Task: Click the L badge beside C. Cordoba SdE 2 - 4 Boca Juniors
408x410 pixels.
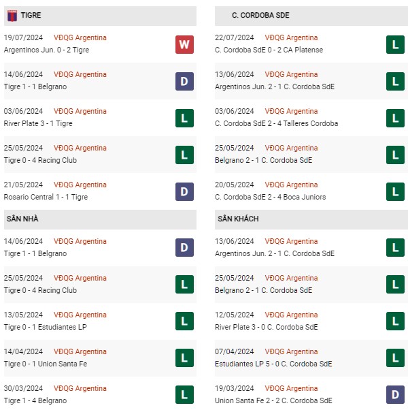Action: (x=395, y=191)
